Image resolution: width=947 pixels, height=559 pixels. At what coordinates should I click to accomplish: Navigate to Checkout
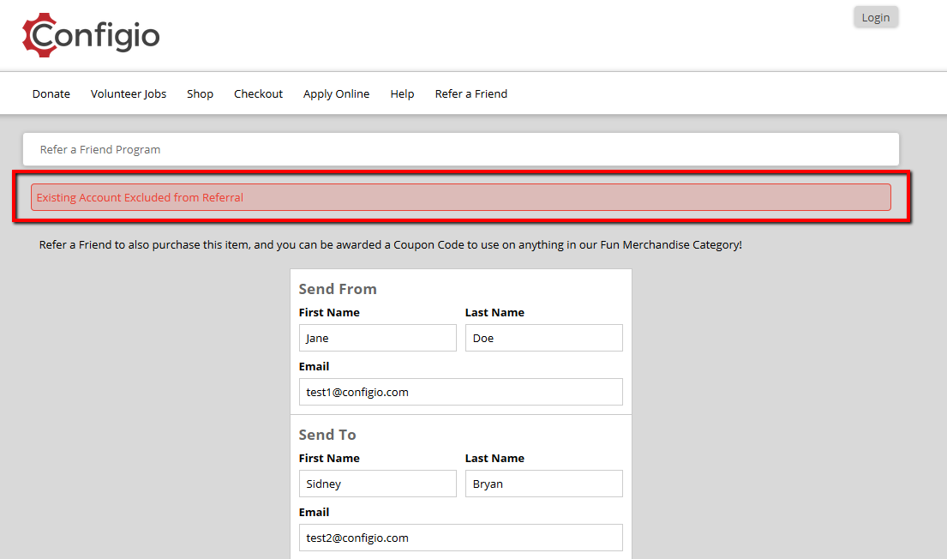tap(259, 93)
